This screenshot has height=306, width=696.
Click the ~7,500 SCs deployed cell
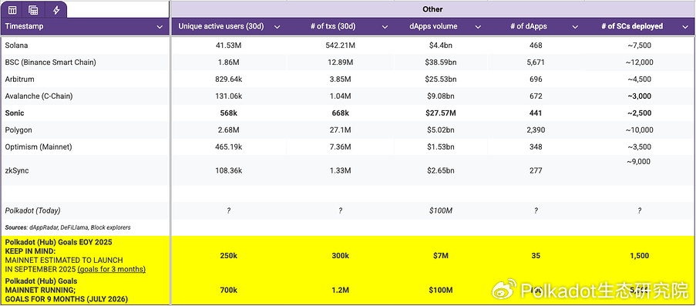click(639, 45)
